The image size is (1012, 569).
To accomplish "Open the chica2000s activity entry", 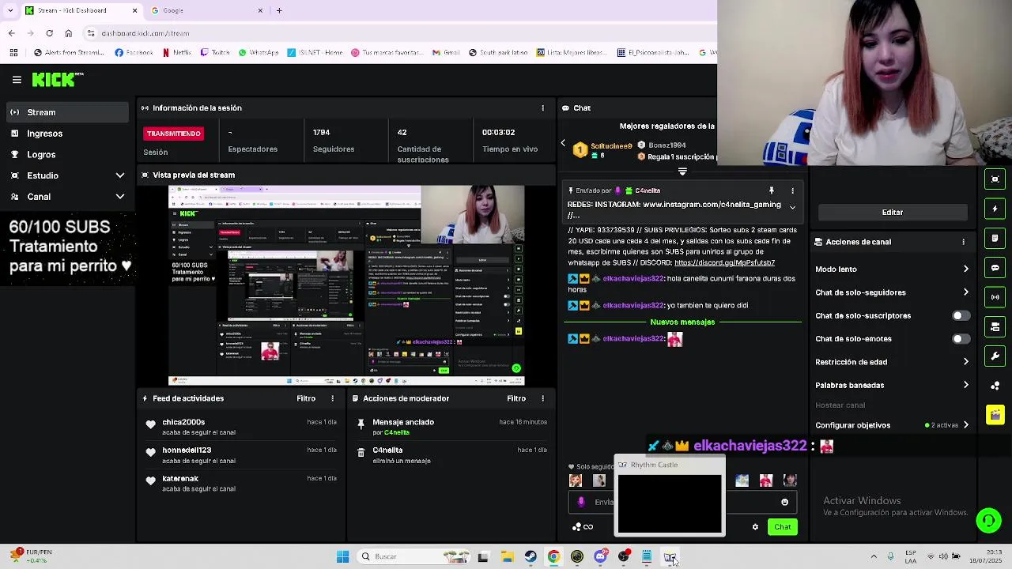I will click(240, 428).
